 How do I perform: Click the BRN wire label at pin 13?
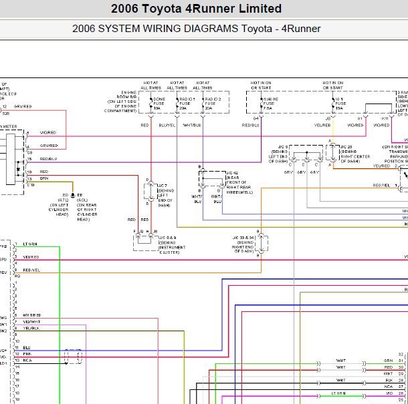tap(44, 178)
